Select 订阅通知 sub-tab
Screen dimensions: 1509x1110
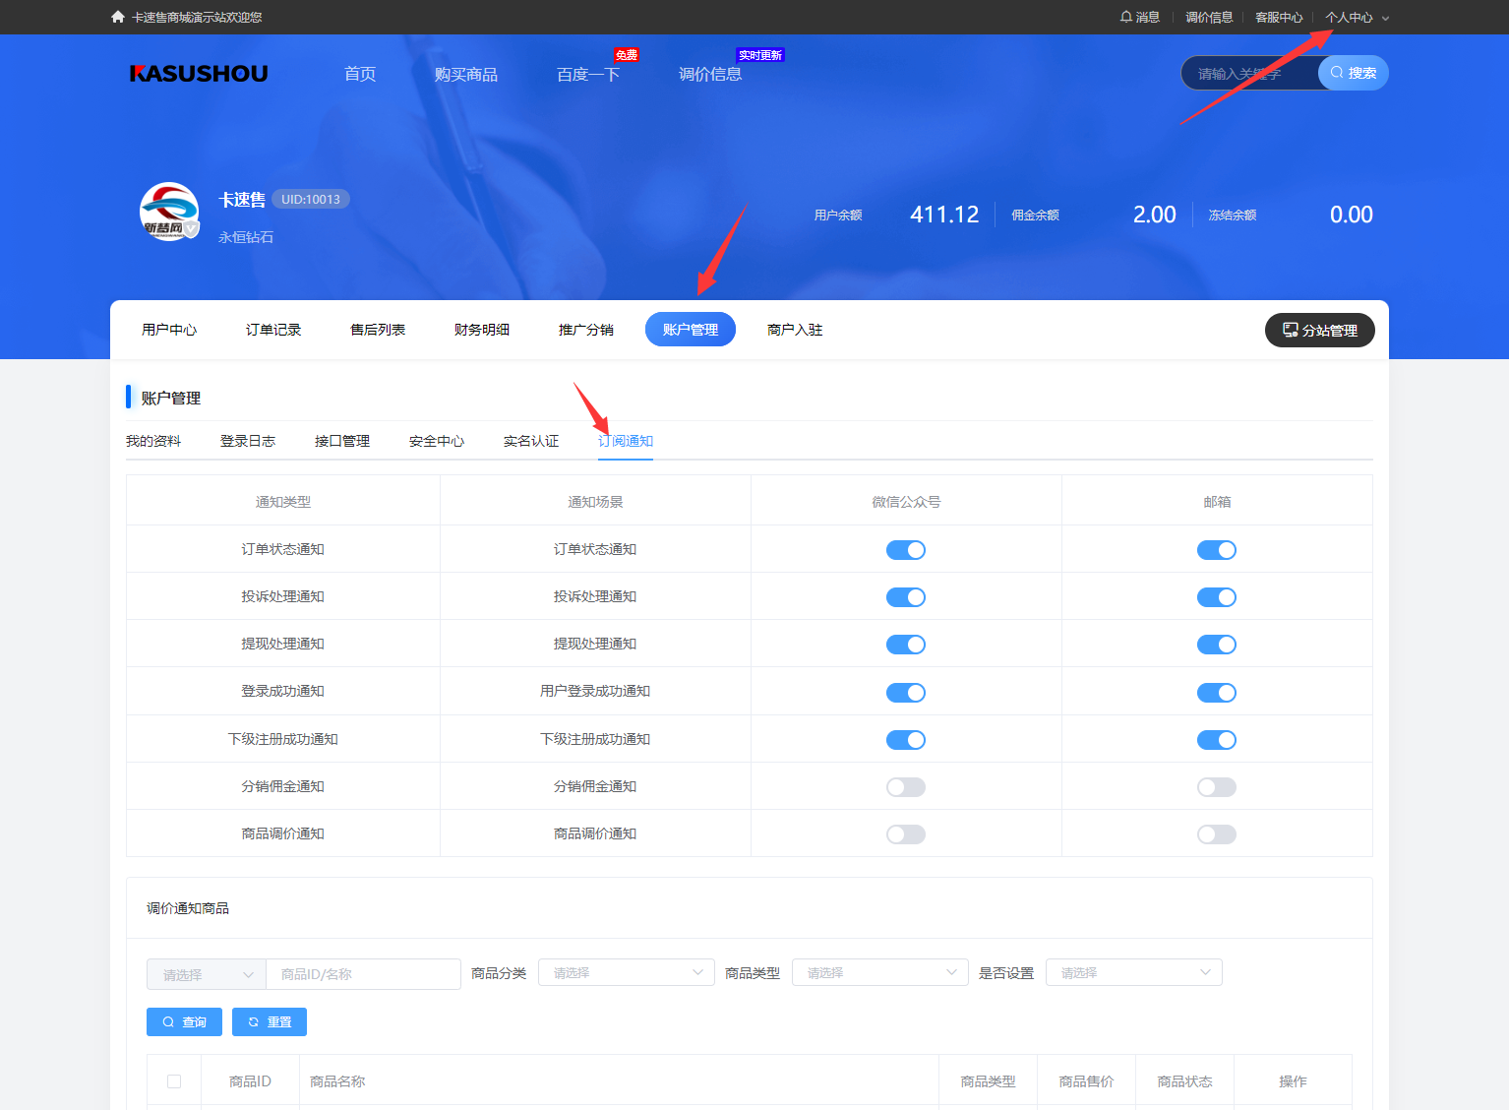click(626, 441)
